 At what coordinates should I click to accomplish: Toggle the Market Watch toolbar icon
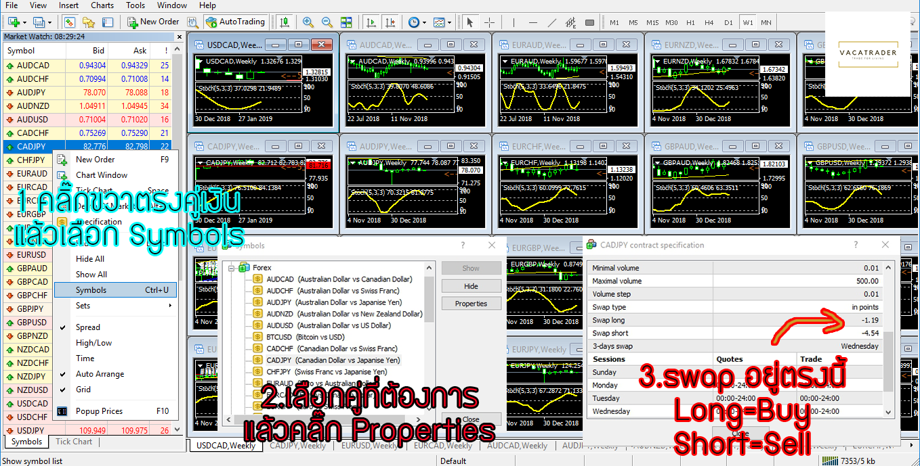(70, 22)
